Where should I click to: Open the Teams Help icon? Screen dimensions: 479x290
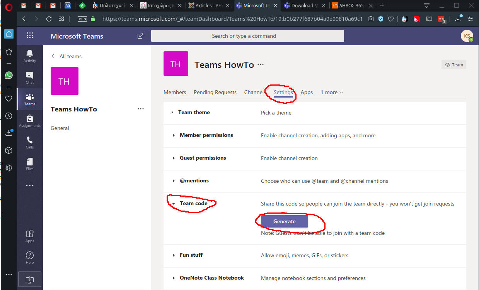coord(30,258)
